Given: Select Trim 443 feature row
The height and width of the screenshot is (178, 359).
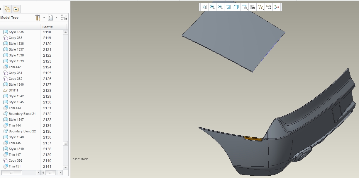Looking at the screenshot, I should (15, 108).
